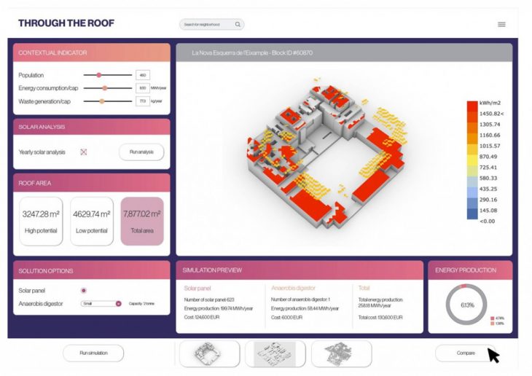The height and width of the screenshot is (376, 532).
Task: Select the Low potential roof area card
Action: 92,221
